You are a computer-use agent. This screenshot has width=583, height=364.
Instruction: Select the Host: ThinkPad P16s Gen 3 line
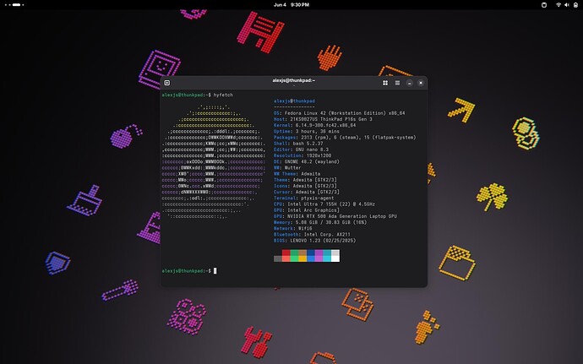coord(323,119)
